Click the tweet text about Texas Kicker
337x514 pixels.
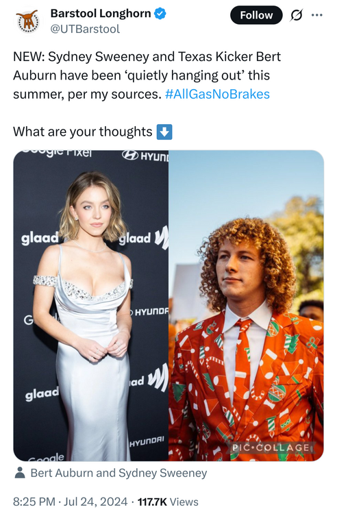click(x=147, y=75)
